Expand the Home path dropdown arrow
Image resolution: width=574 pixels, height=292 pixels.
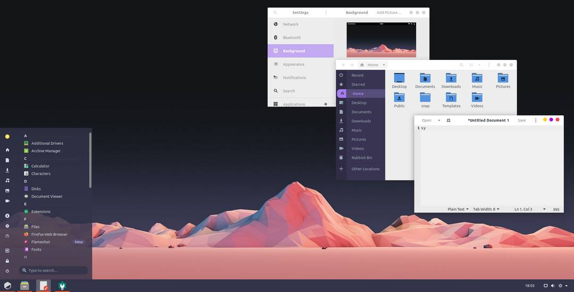(384, 65)
